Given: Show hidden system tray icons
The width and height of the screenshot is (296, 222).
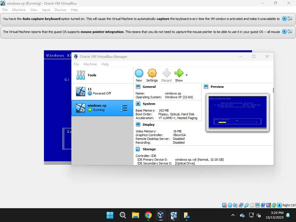Looking at the screenshot, I should coord(233,215).
